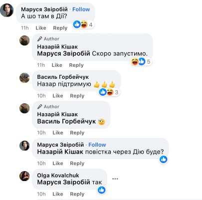
Task: Like the comment 'А шо там в Дії?'
Action: pos(41,28)
